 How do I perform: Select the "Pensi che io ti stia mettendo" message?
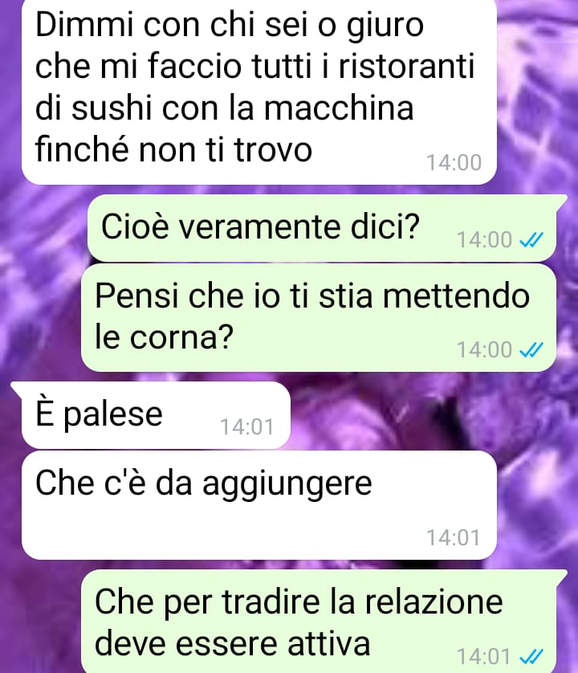click(x=319, y=317)
